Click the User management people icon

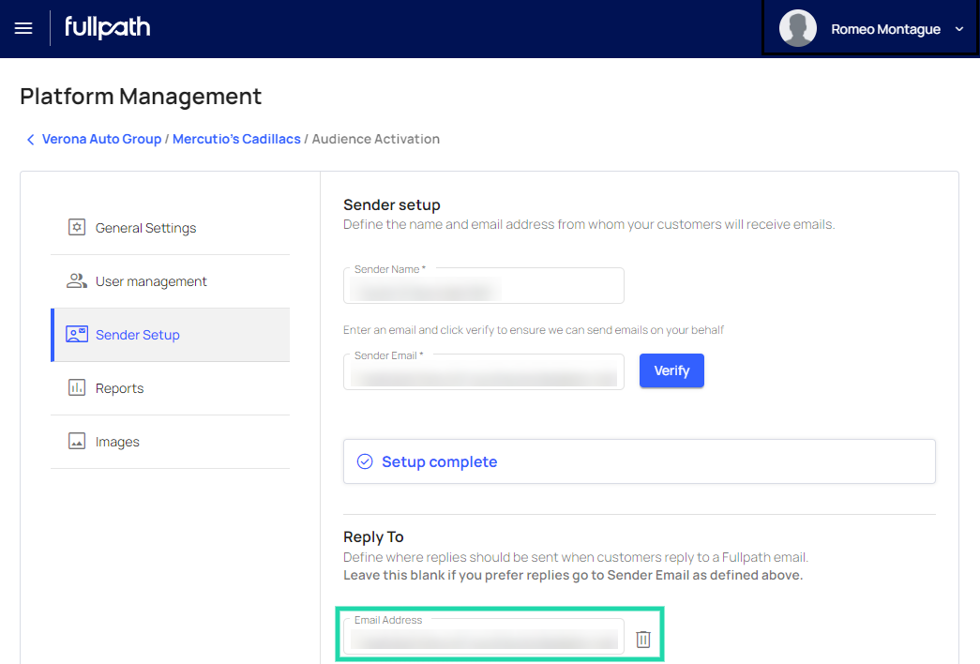coord(77,281)
